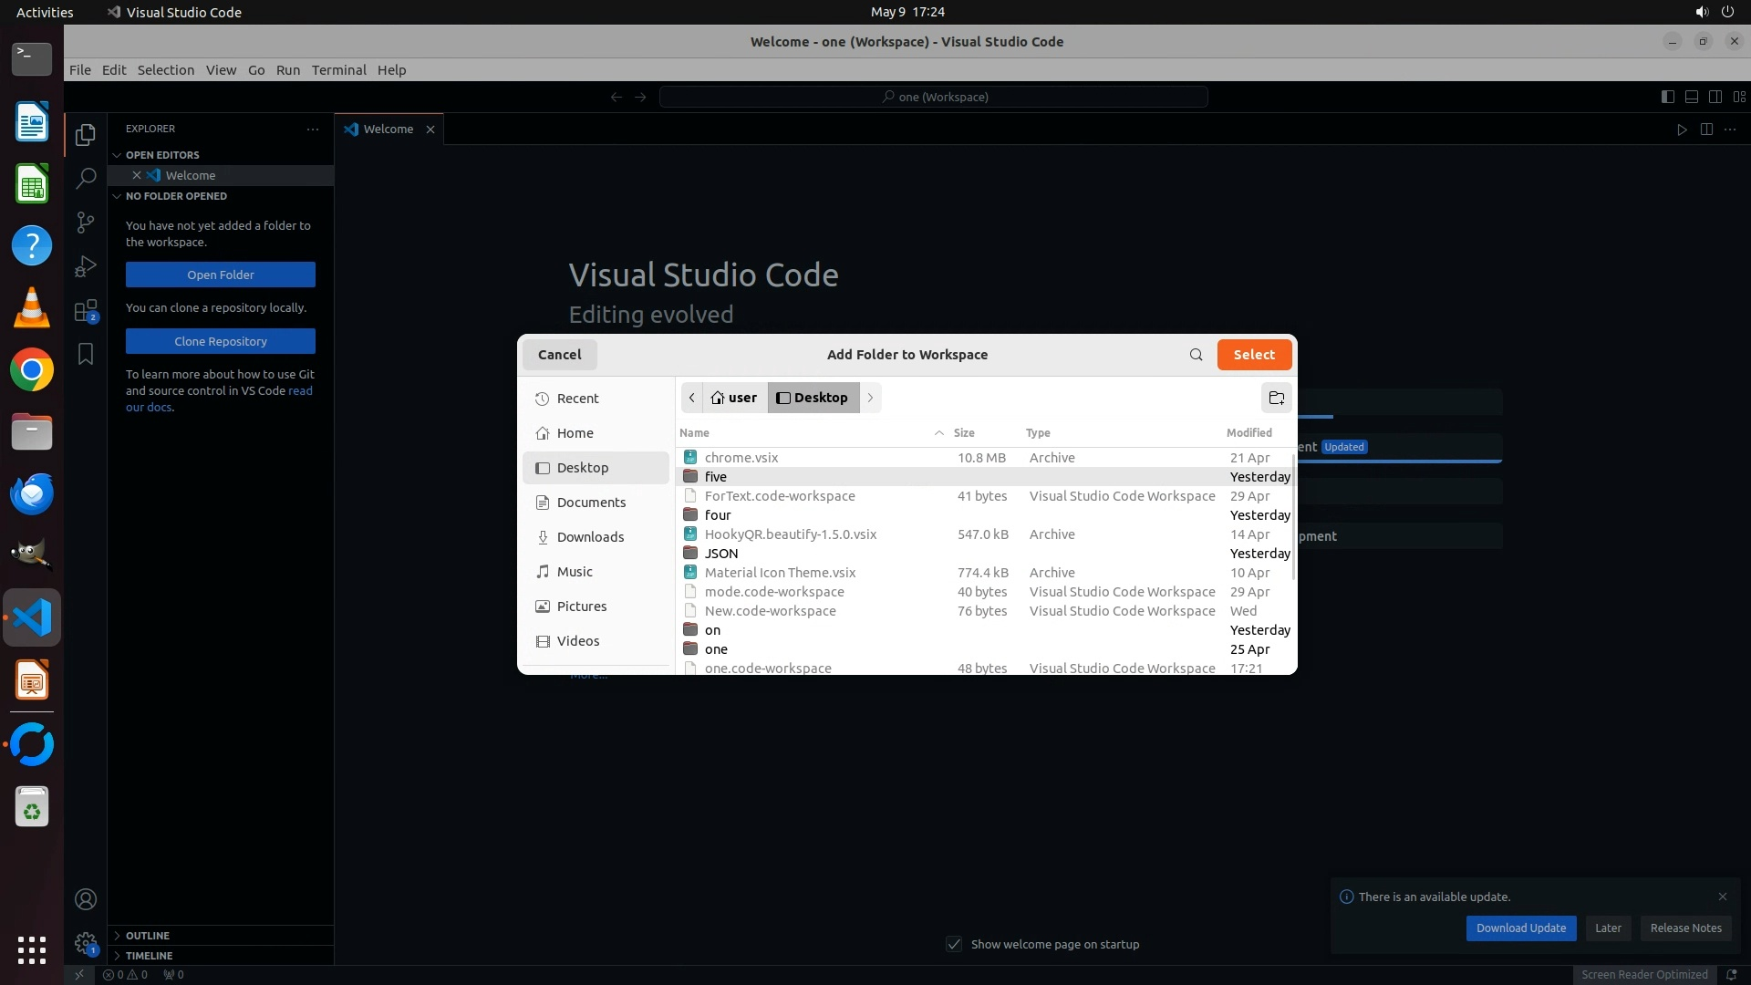The height and width of the screenshot is (985, 1751).
Task: Click create new folder icon in dialog
Action: tap(1277, 398)
